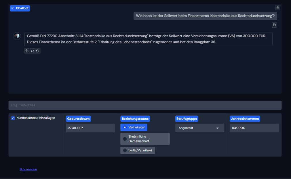Screen dimensions: 291x179
Task: Click the speech bubble icon beside Chatbot
Action: click(13, 8)
